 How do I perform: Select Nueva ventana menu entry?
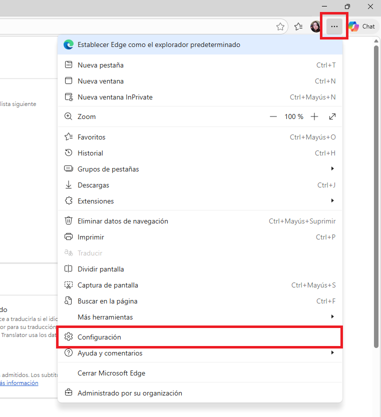(200, 81)
